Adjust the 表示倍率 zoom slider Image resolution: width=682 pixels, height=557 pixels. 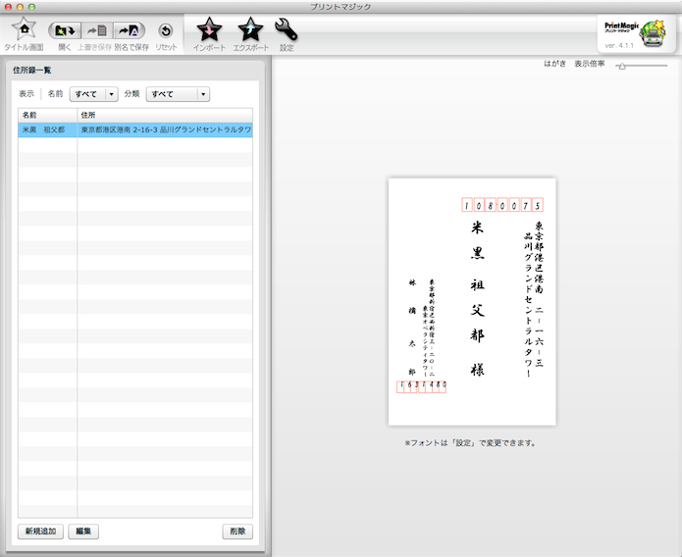coord(621,66)
